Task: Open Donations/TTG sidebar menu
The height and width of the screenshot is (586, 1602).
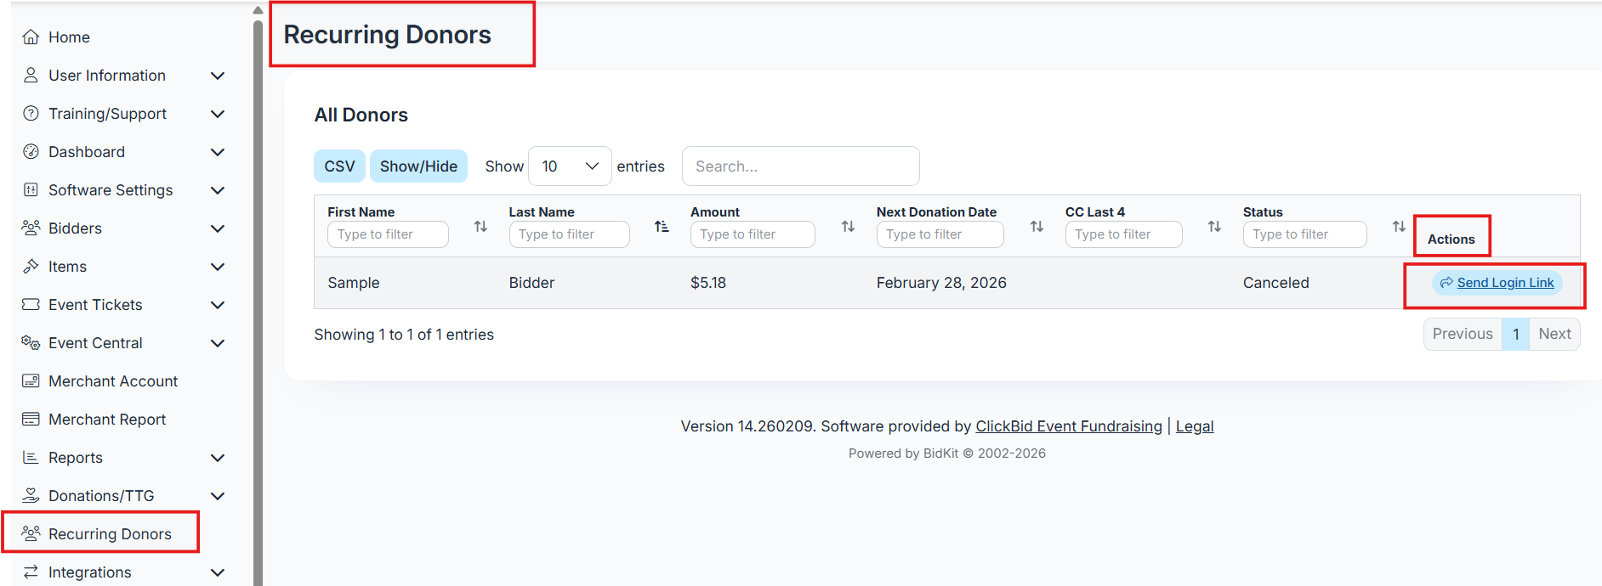Action: click(x=101, y=496)
